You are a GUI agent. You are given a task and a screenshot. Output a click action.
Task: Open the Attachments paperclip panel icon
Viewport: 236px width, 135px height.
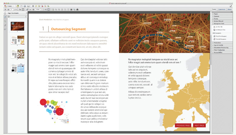click(x=5, y=25)
